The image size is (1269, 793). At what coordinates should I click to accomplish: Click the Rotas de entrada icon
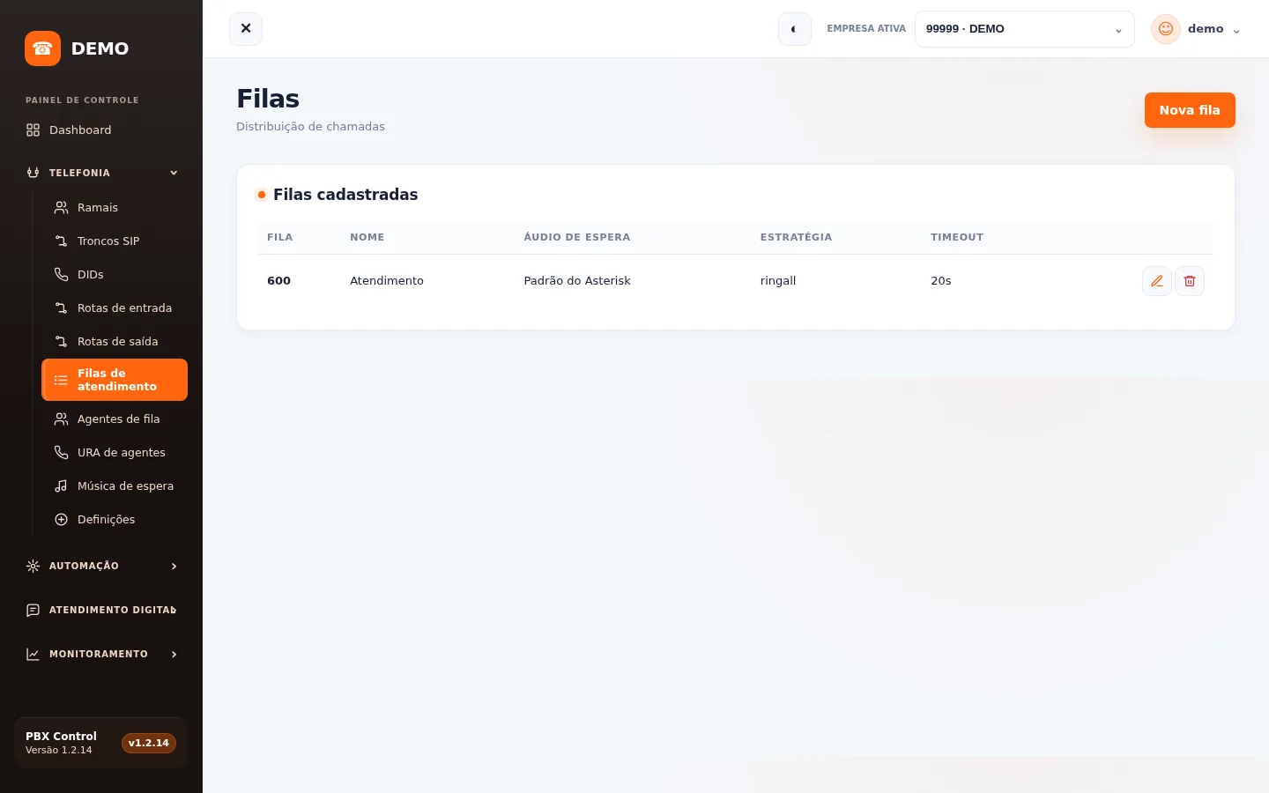click(61, 308)
